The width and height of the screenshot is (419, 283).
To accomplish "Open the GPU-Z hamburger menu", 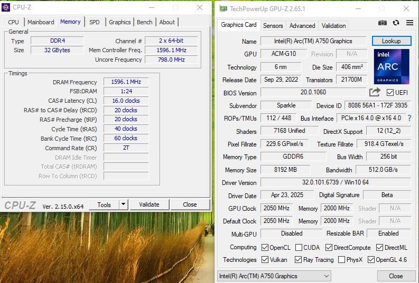I will pyautogui.click(x=409, y=23).
